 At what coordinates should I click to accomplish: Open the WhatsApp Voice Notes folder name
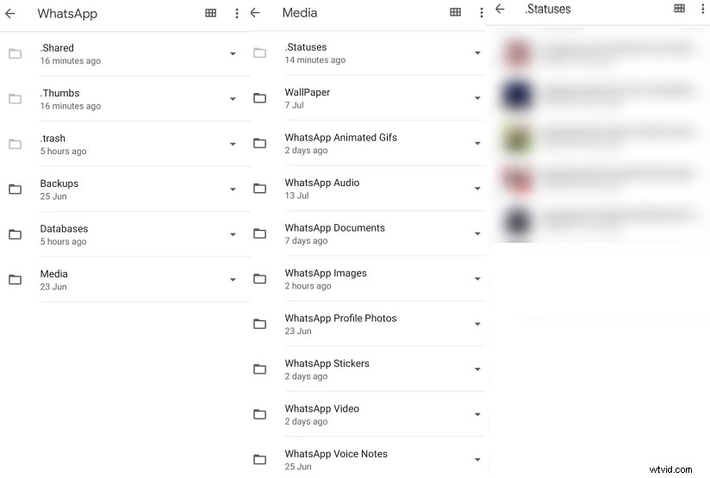pos(336,454)
